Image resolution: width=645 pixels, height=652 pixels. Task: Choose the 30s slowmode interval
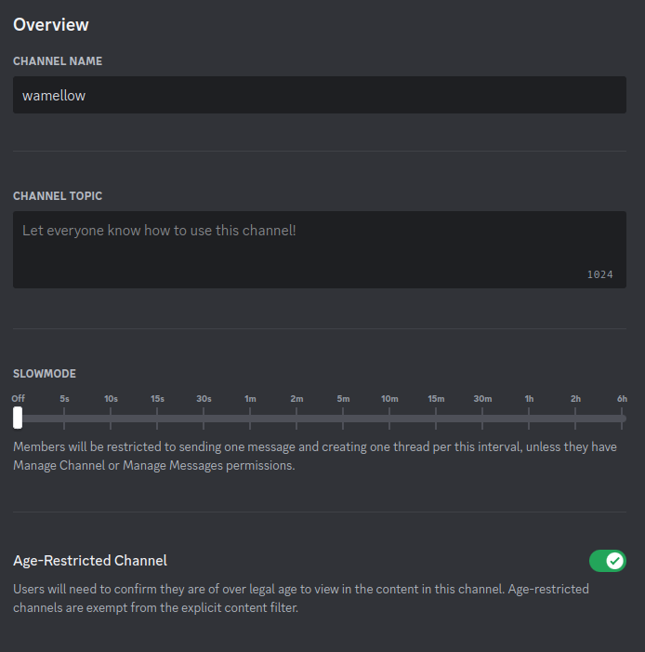[204, 419]
